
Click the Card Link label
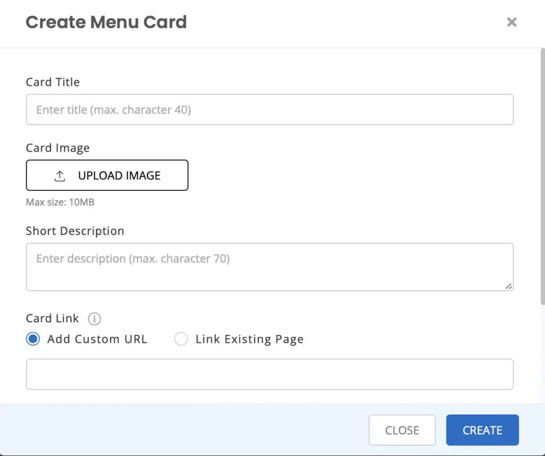point(52,318)
